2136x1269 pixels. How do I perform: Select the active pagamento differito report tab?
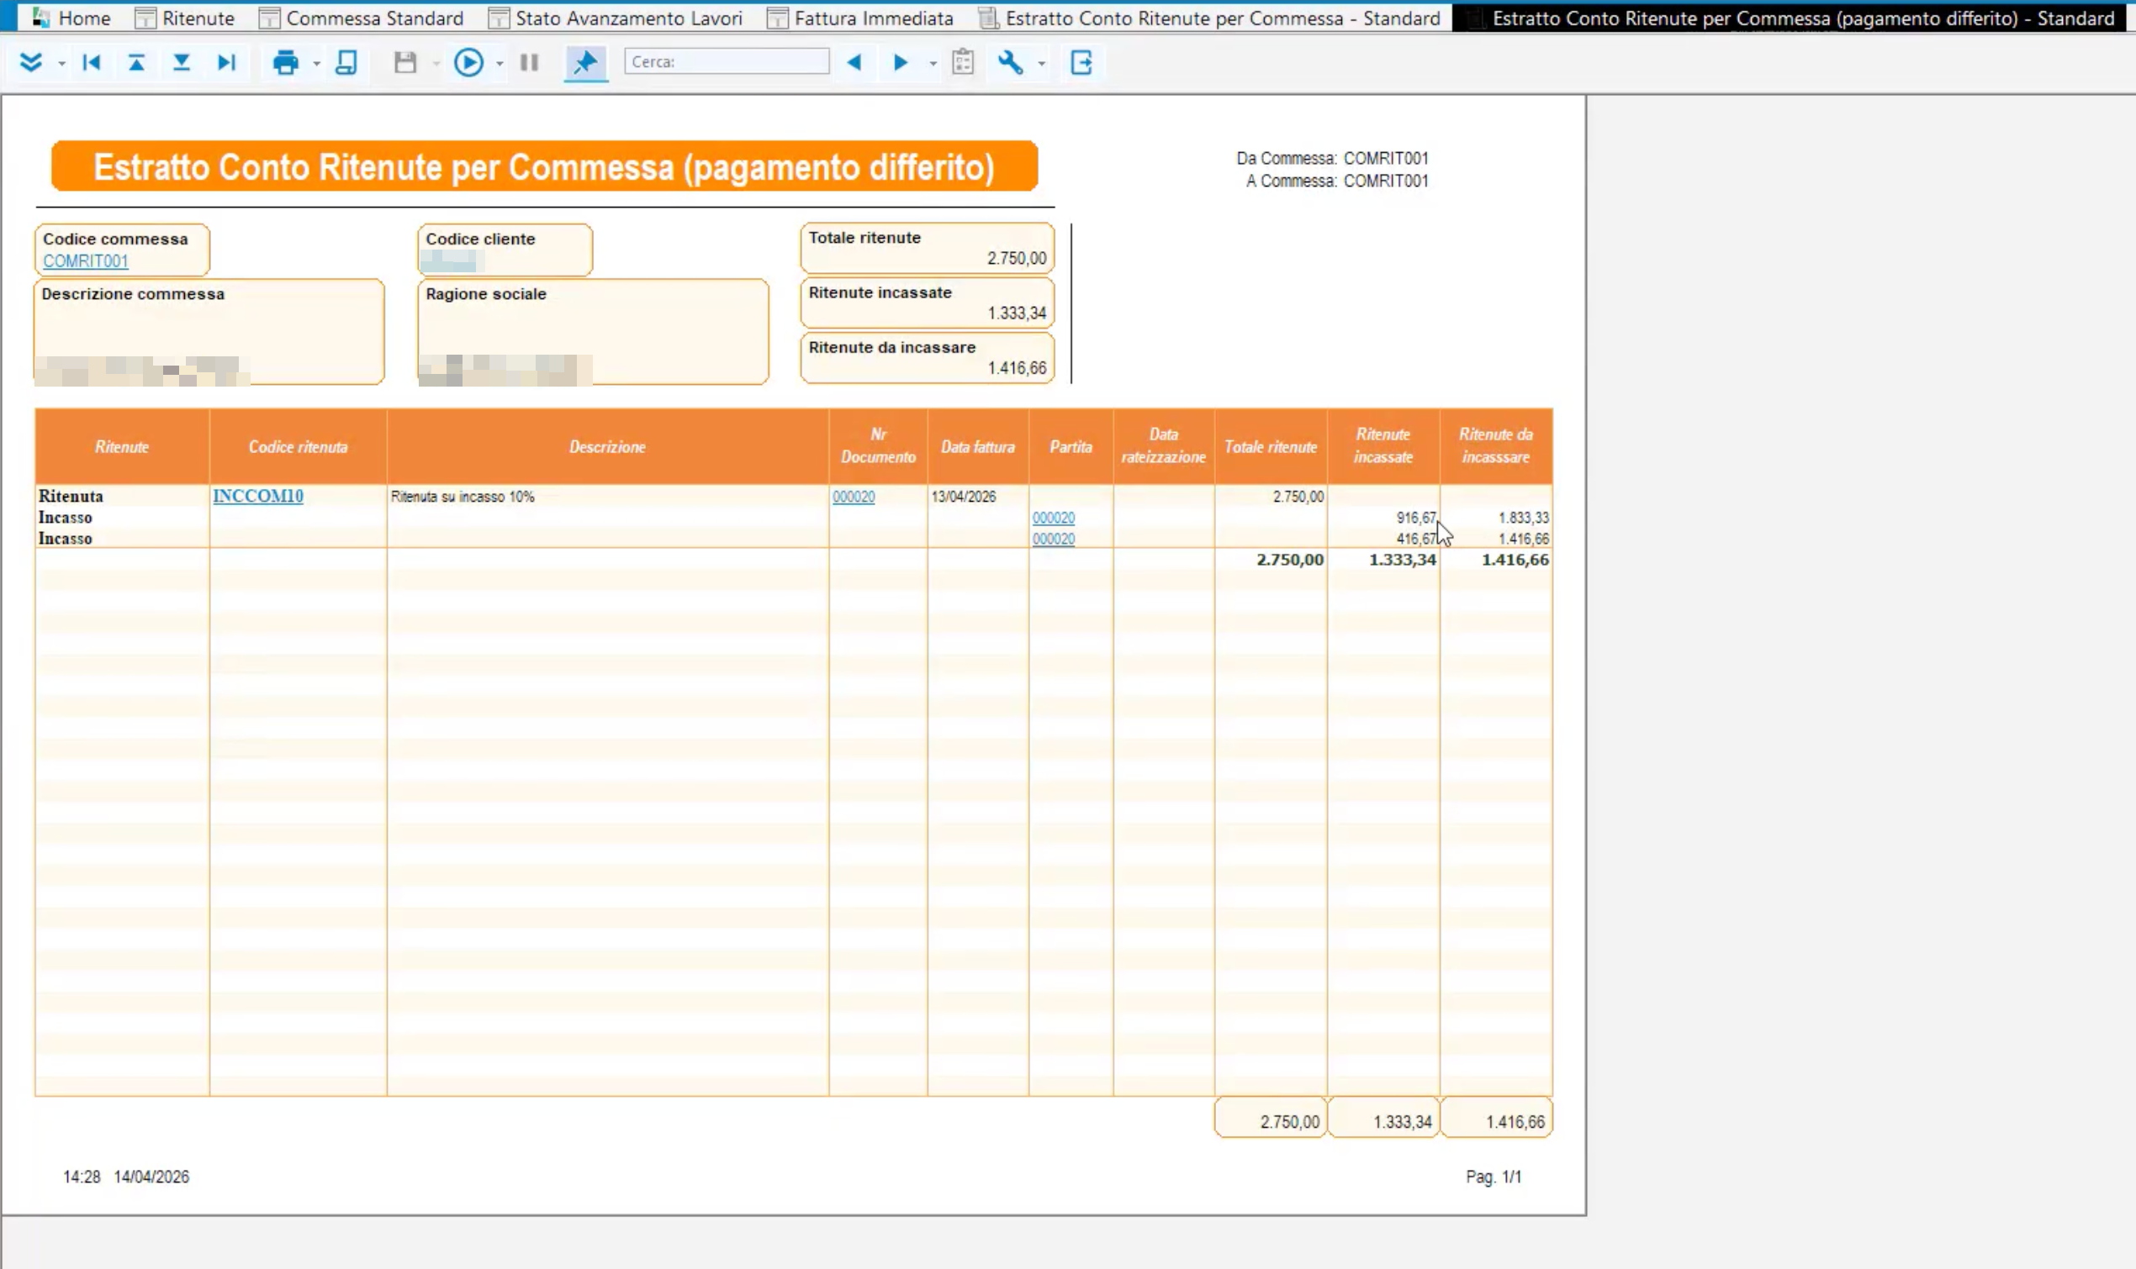[x=1789, y=18]
